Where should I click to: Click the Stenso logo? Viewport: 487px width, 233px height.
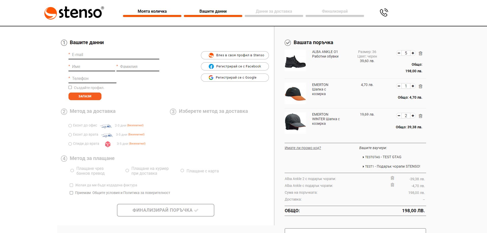pos(74,13)
